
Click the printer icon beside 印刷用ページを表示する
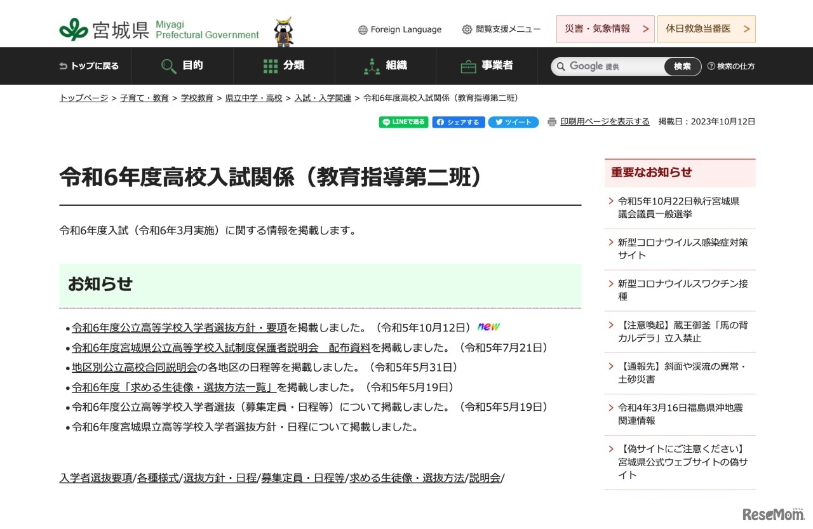(x=551, y=121)
